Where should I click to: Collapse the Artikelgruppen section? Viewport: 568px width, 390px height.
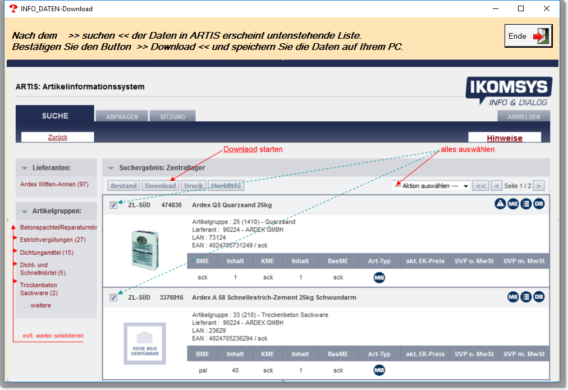click(x=25, y=211)
